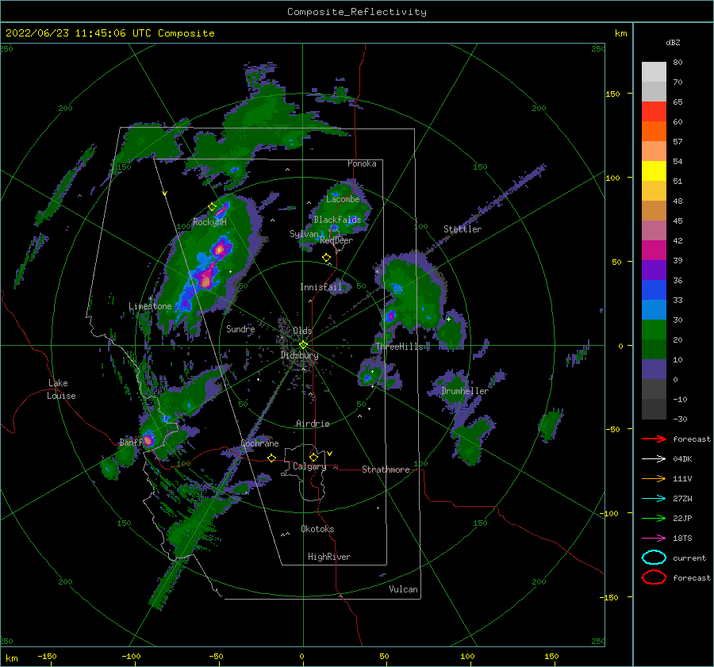This screenshot has height=667, width=714.
Task: Select the cyan 27ZW arrow legend icon
Action: 654,498
